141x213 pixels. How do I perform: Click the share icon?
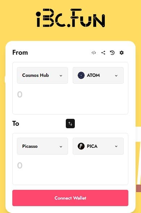[103, 53]
